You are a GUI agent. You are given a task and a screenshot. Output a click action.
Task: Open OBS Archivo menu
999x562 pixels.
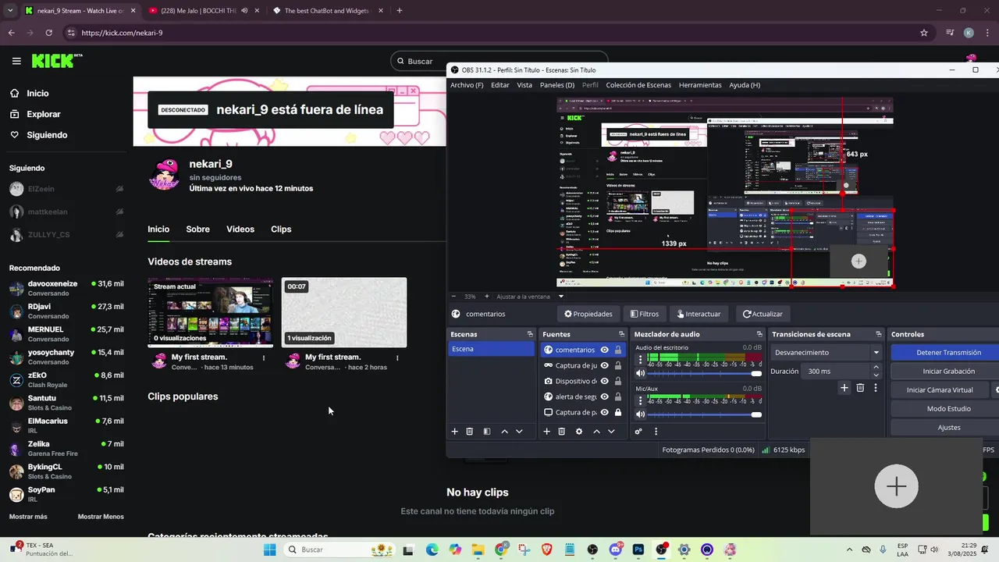(467, 85)
